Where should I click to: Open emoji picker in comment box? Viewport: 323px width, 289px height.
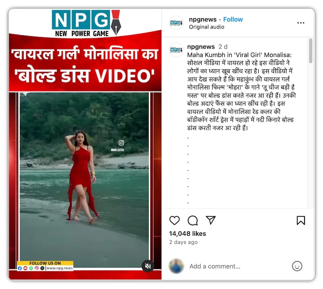(x=297, y=266)
